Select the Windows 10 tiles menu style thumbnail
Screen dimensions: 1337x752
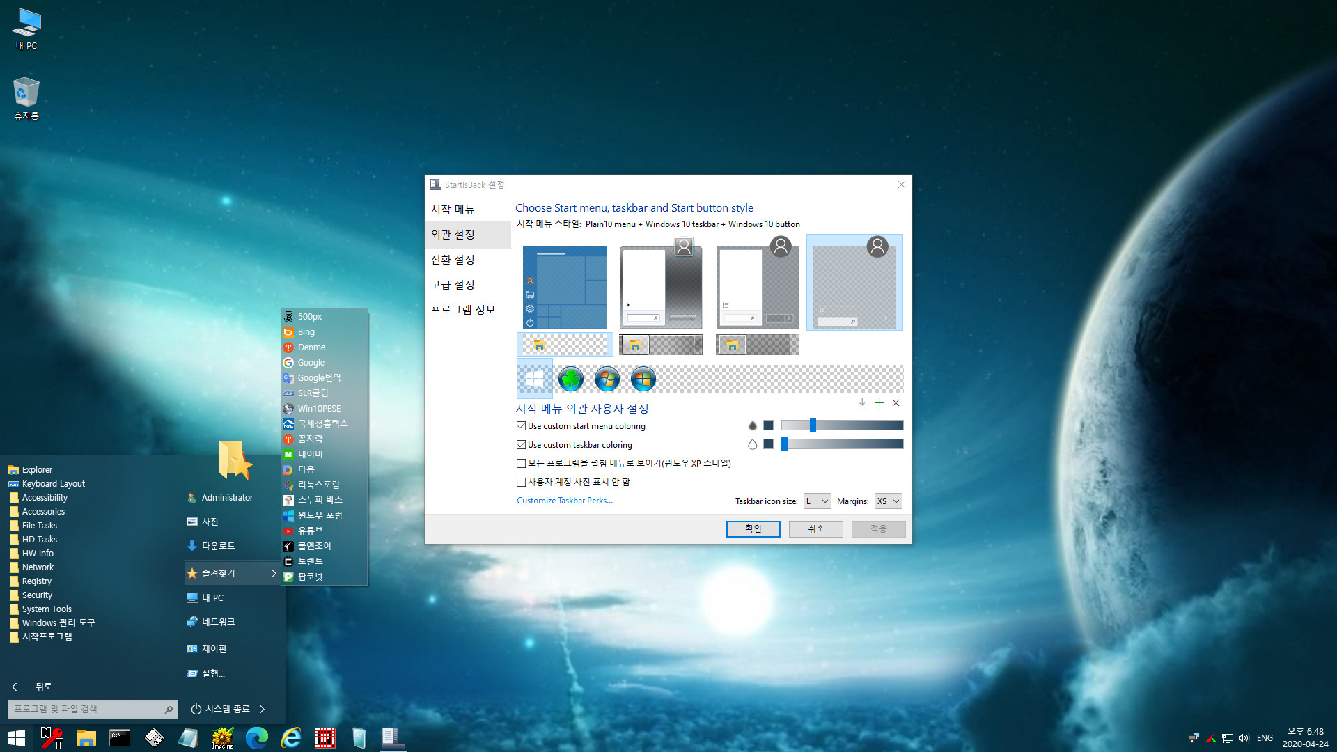pos(565,288)
